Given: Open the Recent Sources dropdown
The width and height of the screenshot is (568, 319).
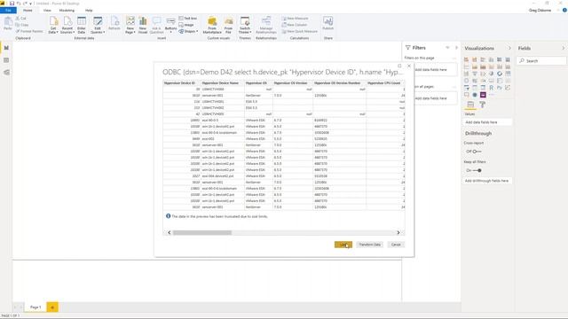Looking at the screenshot, I should (67, 25).
